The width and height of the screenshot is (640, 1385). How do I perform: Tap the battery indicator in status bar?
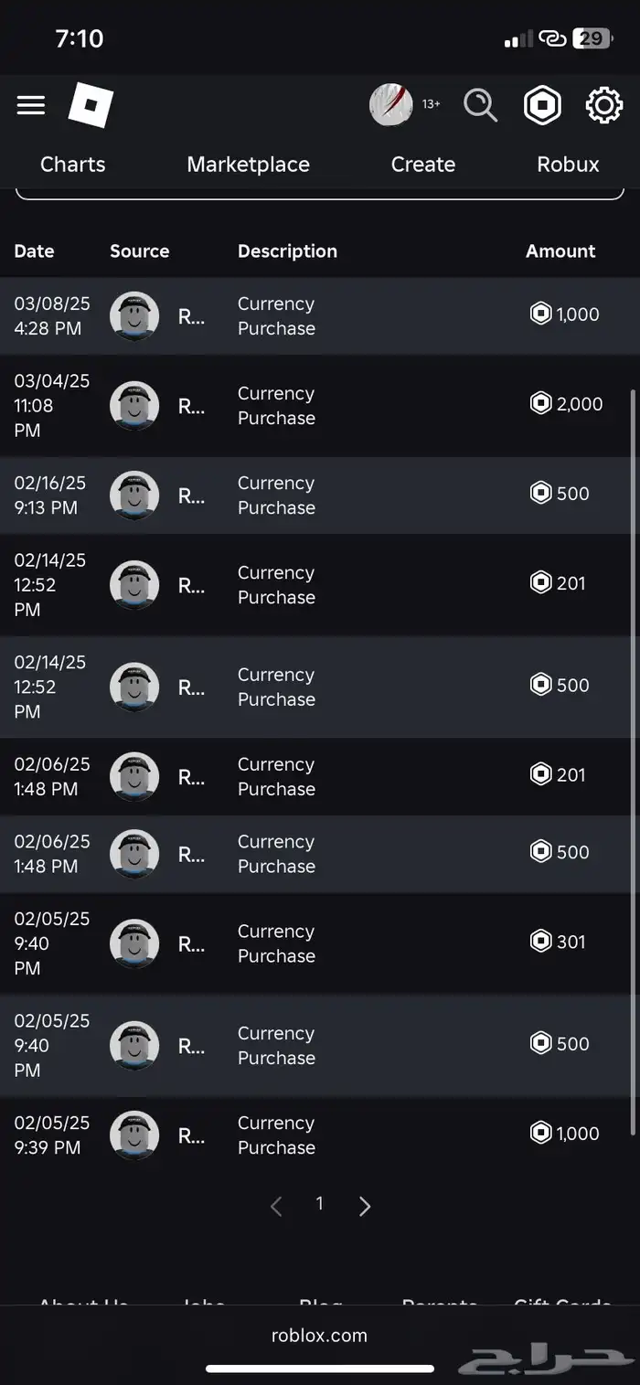pyautogui.click(x=592, y=38)
